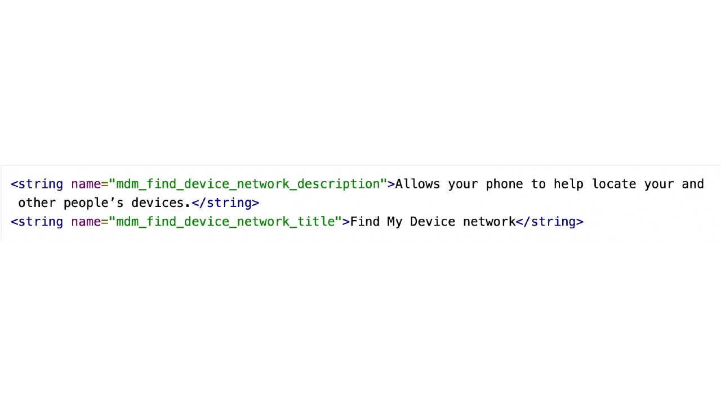Click the mdm_find_device_network_title attribute value
The image size is (721, 405).
click(x=225, y=222)
